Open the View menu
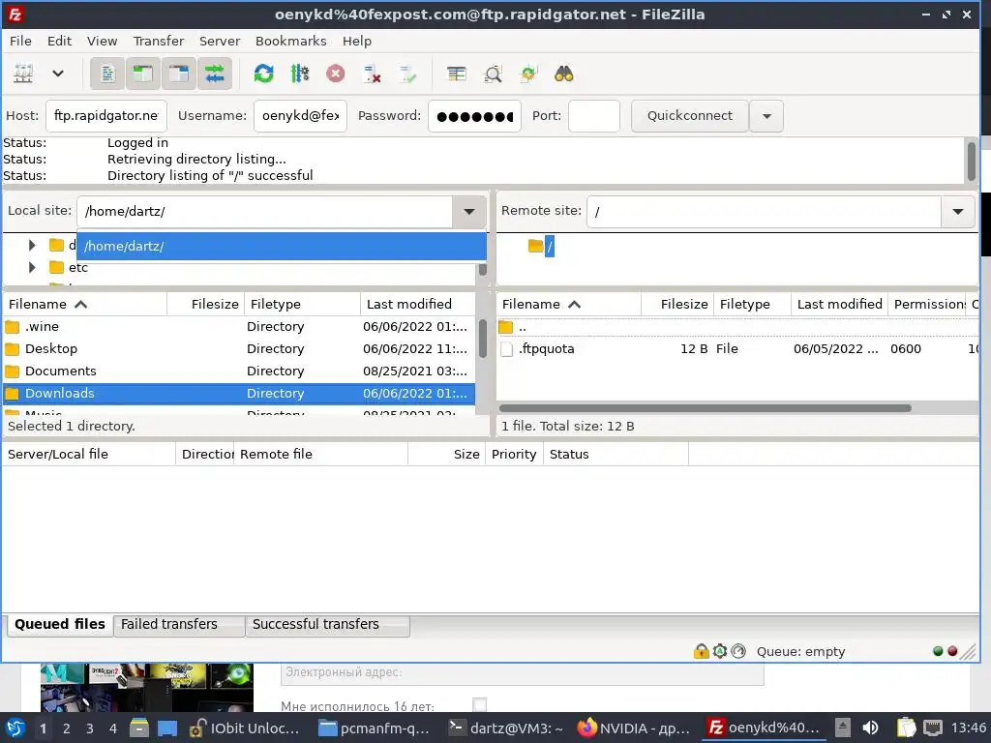Screen dimensions: 991x743 tap(102, 41)
